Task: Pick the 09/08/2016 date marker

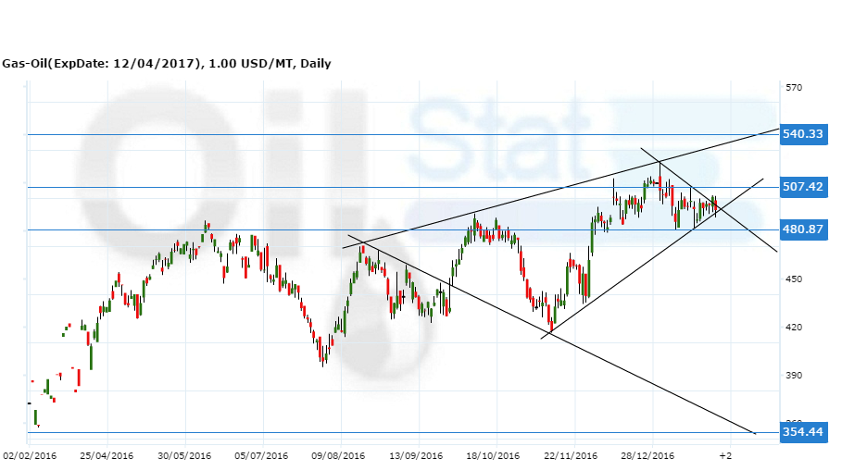Action: pos(340,455)
